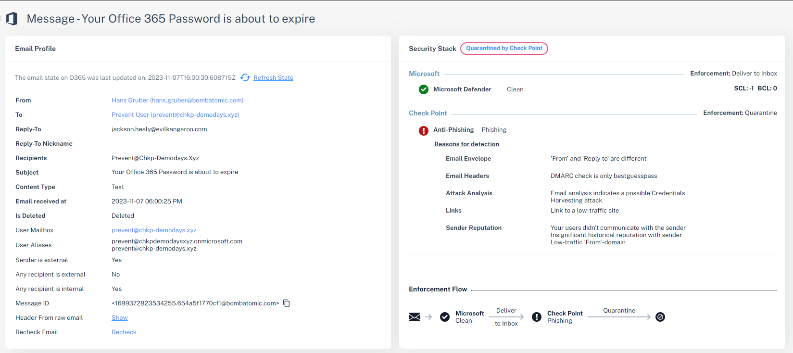
Task: Click the blocked circle icon ending the flow
Action: [660, 317]
